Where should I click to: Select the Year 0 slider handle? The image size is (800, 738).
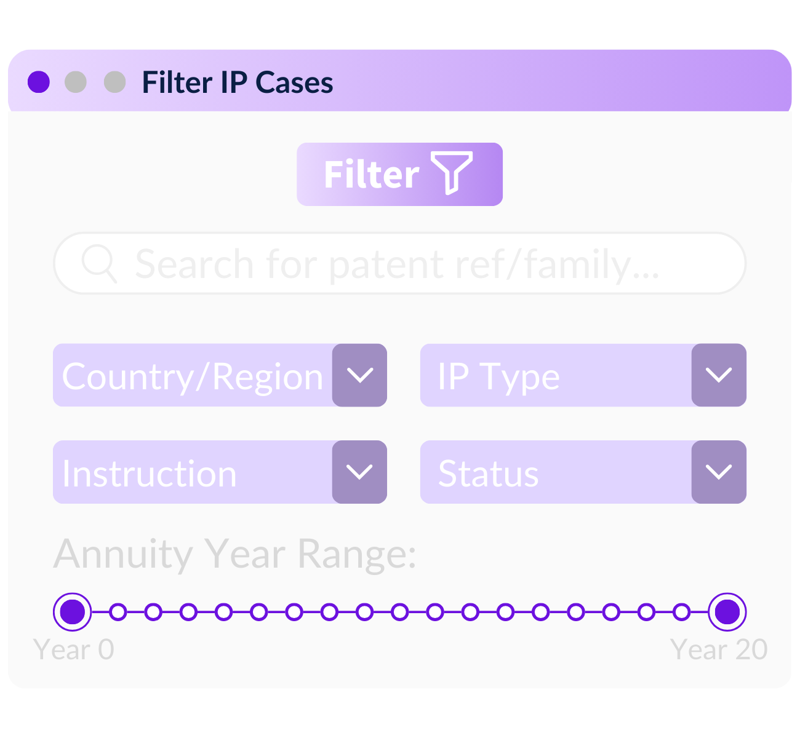[72, 612]
